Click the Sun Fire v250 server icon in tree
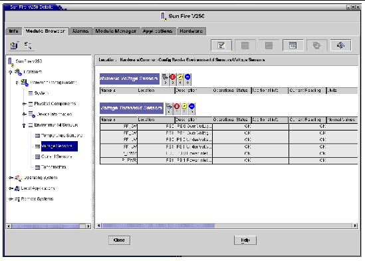Image resolution: width=365 pixels, height=261 pixels. [11, 62]
